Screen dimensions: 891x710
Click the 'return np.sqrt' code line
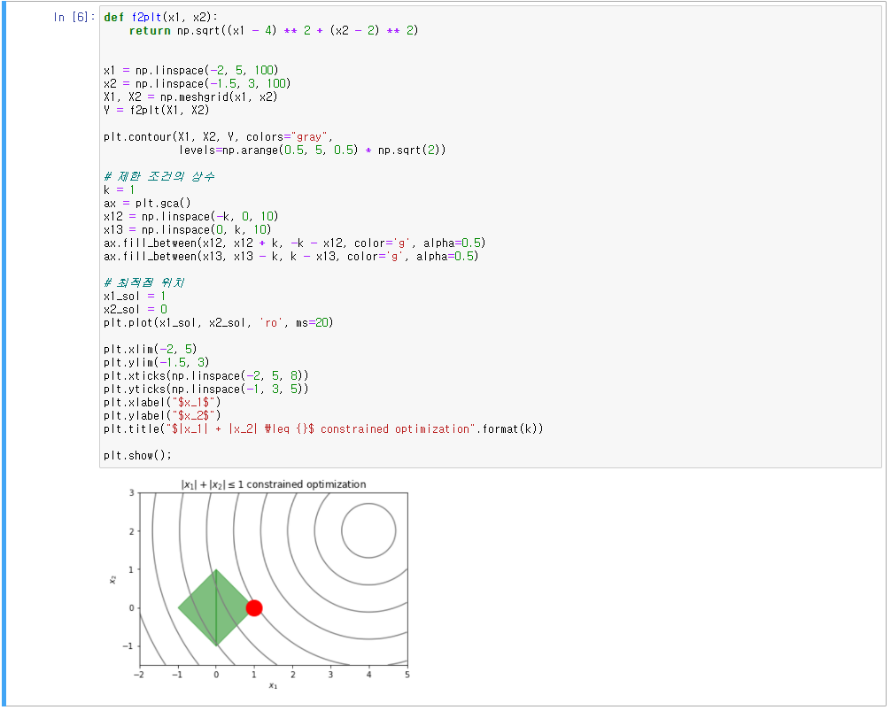274,31
